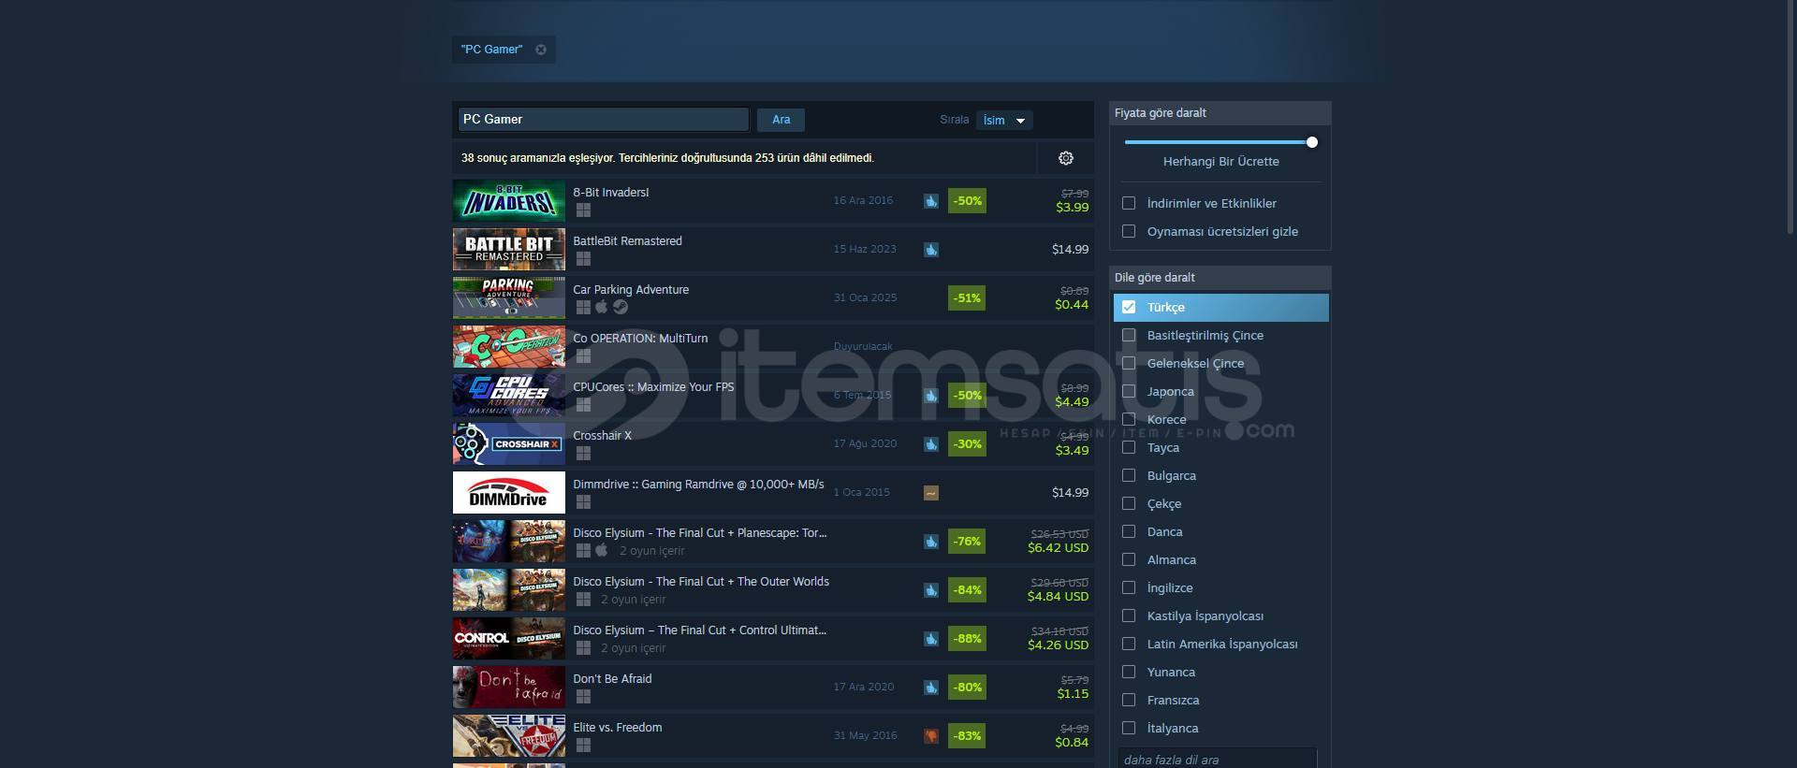Click the Windows platform icon under 8-Bit Invaders!

point(583,210)
